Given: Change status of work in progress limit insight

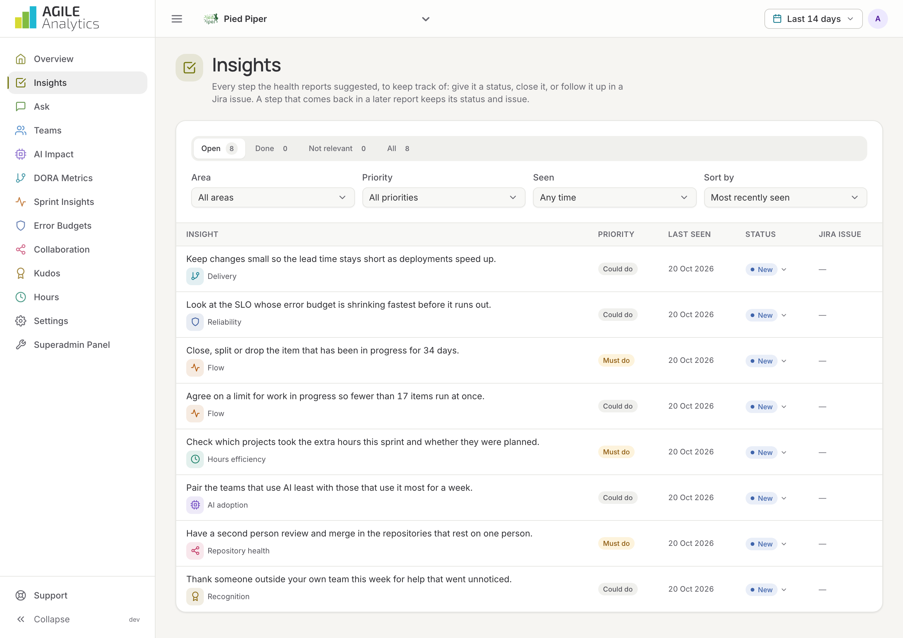Looking at the screenshot, I should point(766,406).
